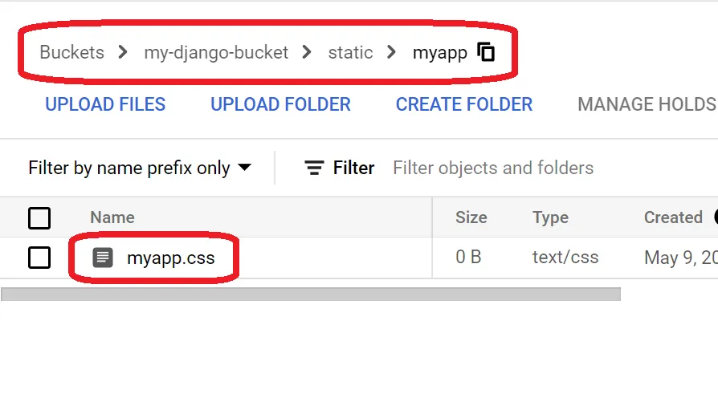Click CREATE FOLDER button

pyautogui.click(x=463, y=104)
